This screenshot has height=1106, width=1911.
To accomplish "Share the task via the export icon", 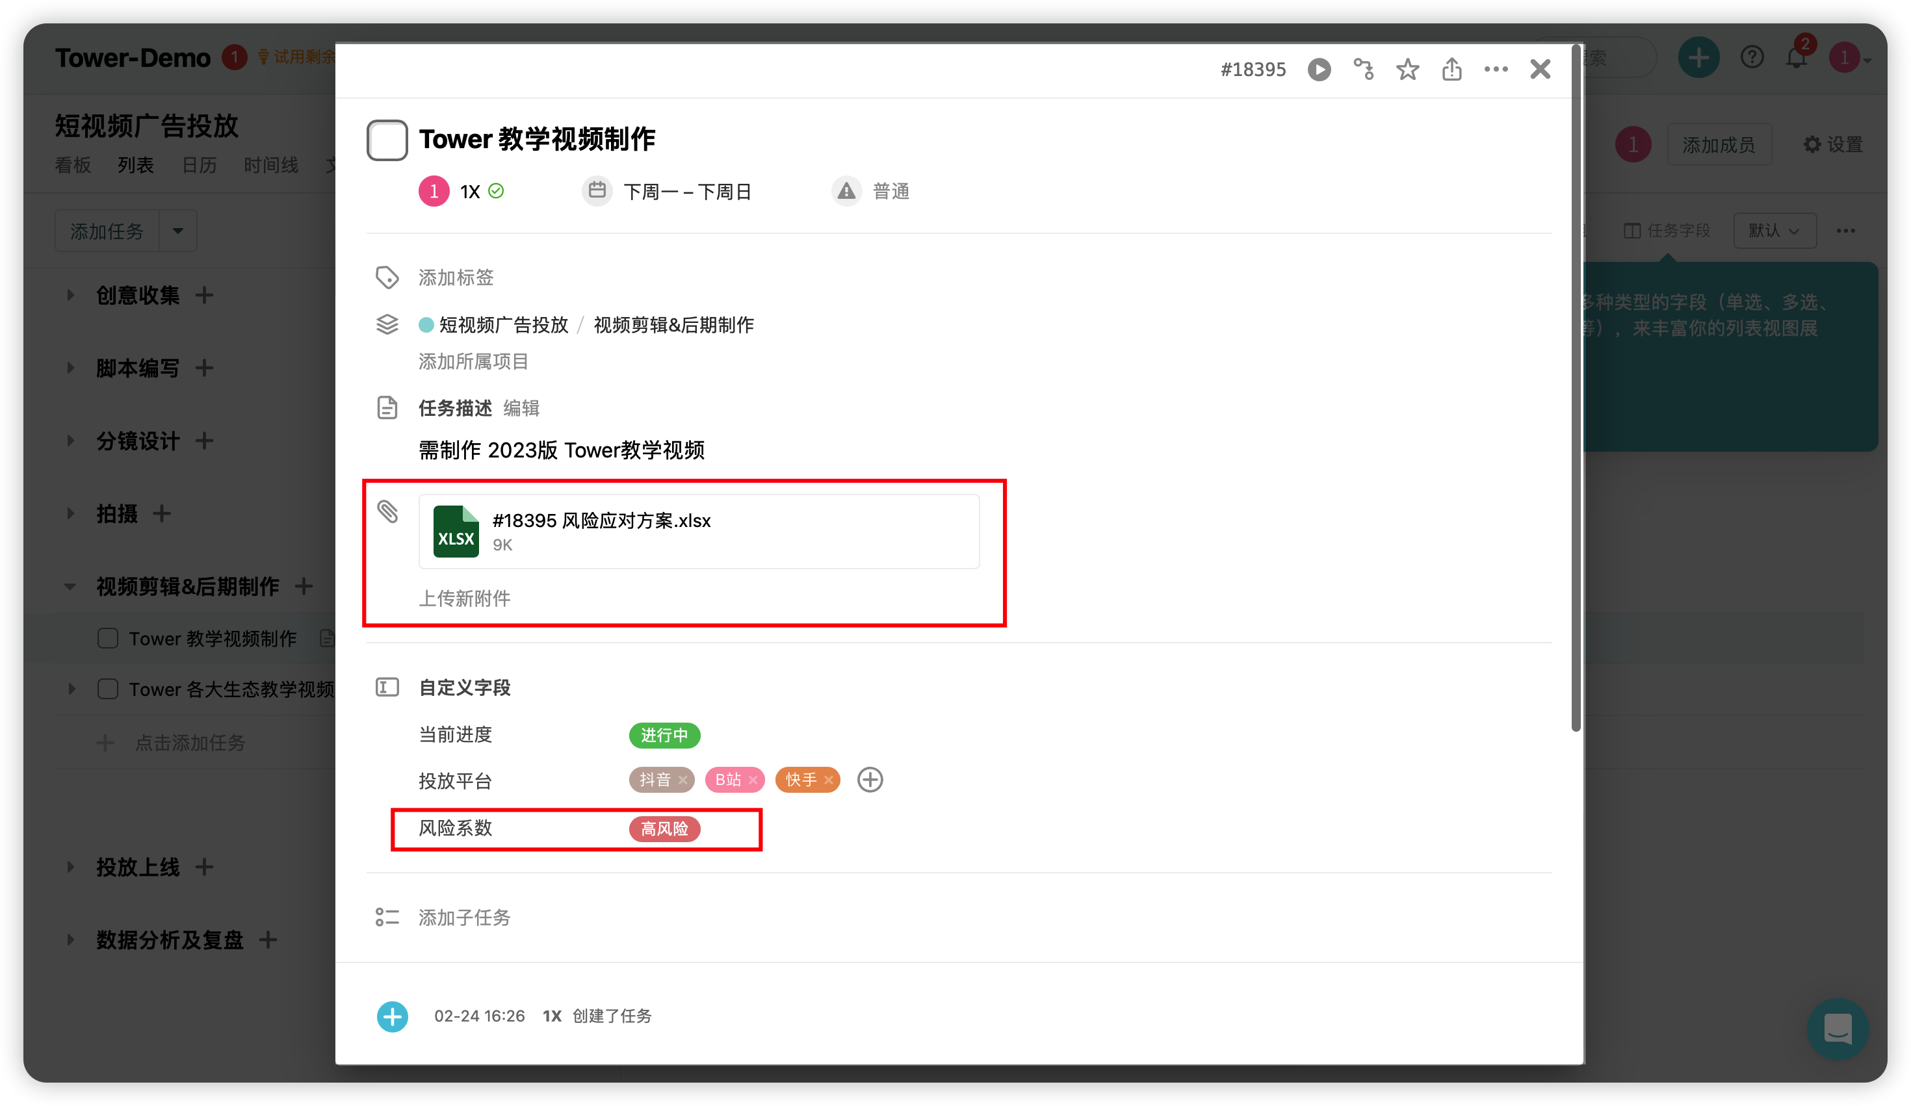I will (x=1451, y=69).
